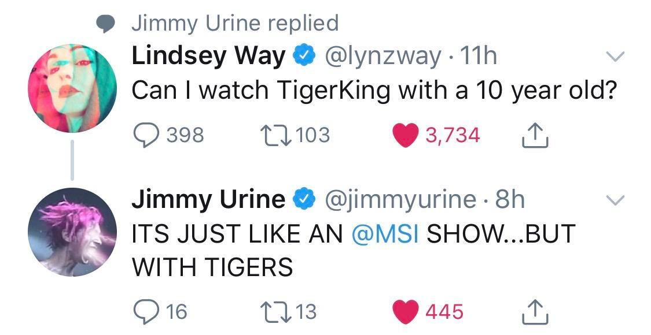Unlike Jimmy Urine's tweet with the heart
Image resolution: width=651 pixels, height=335 pixels.
point(406,312)
